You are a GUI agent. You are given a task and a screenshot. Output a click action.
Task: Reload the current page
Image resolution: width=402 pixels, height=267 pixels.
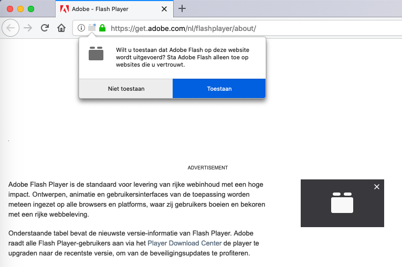[45, 28]
